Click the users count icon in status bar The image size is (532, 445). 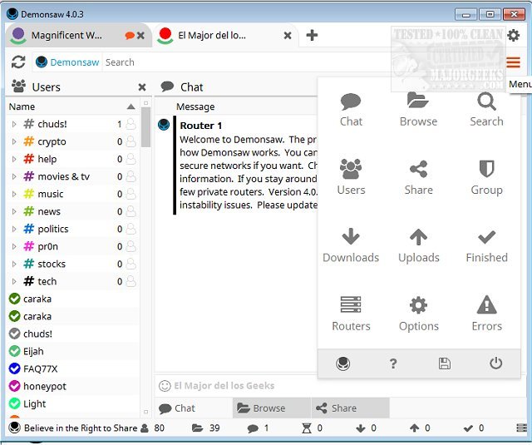[145, 428]
